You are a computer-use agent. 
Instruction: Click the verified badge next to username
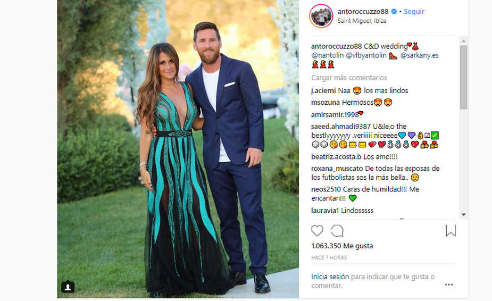[394, 12]
